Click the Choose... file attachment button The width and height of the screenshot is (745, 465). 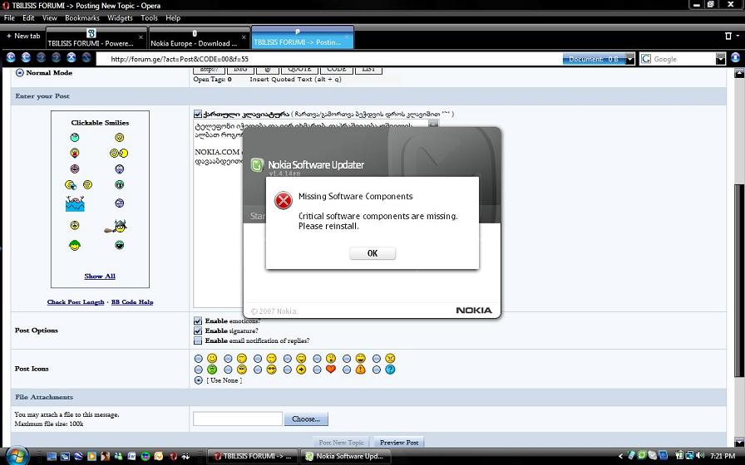(306, 419)
